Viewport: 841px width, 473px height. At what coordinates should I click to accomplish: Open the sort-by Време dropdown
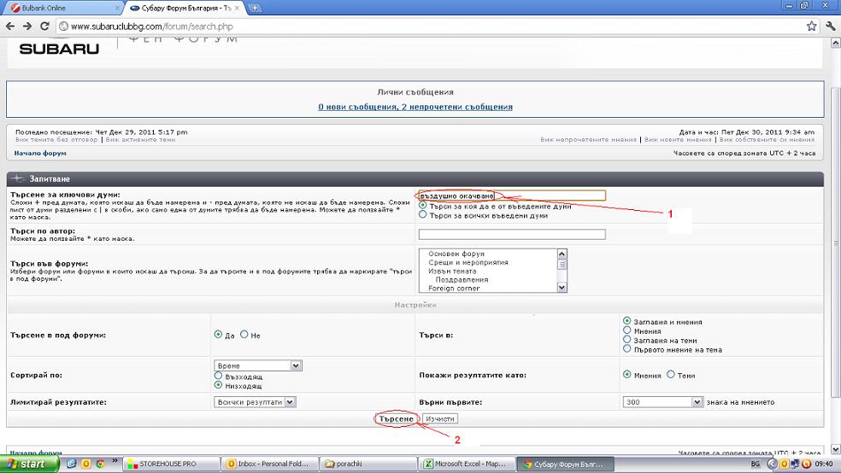point(258,365)
